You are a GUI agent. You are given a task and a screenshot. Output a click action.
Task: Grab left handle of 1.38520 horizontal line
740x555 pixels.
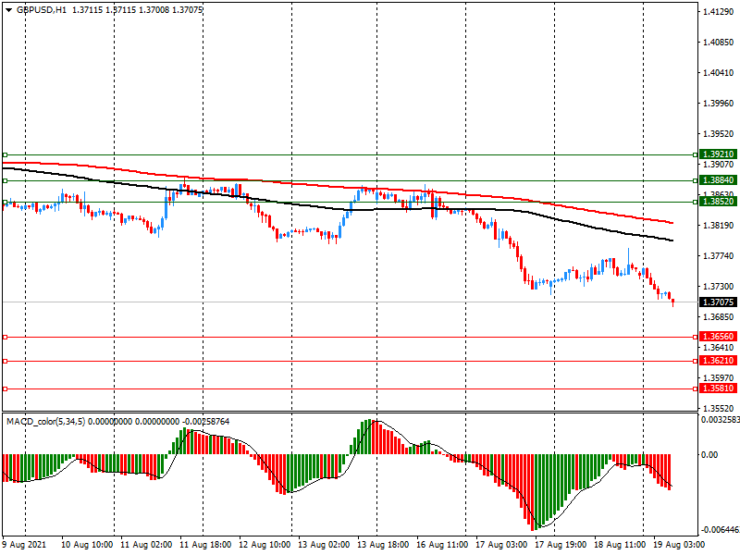pyautogui.click(x=6, y=202)
